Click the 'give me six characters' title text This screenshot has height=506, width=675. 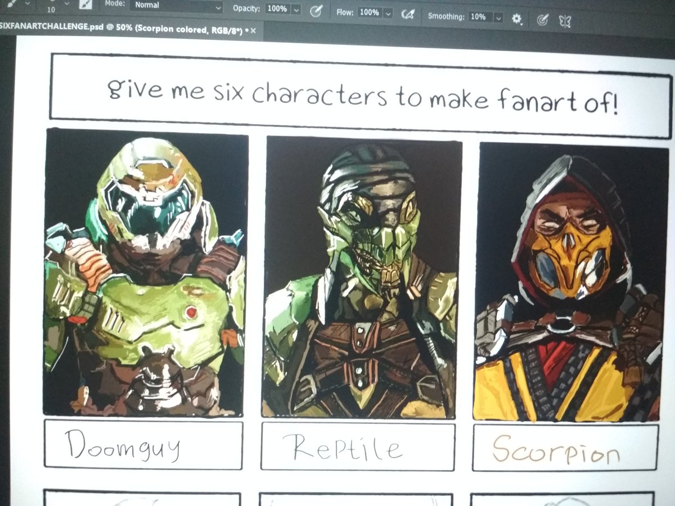pyautogui.click(x=363, y=97)
